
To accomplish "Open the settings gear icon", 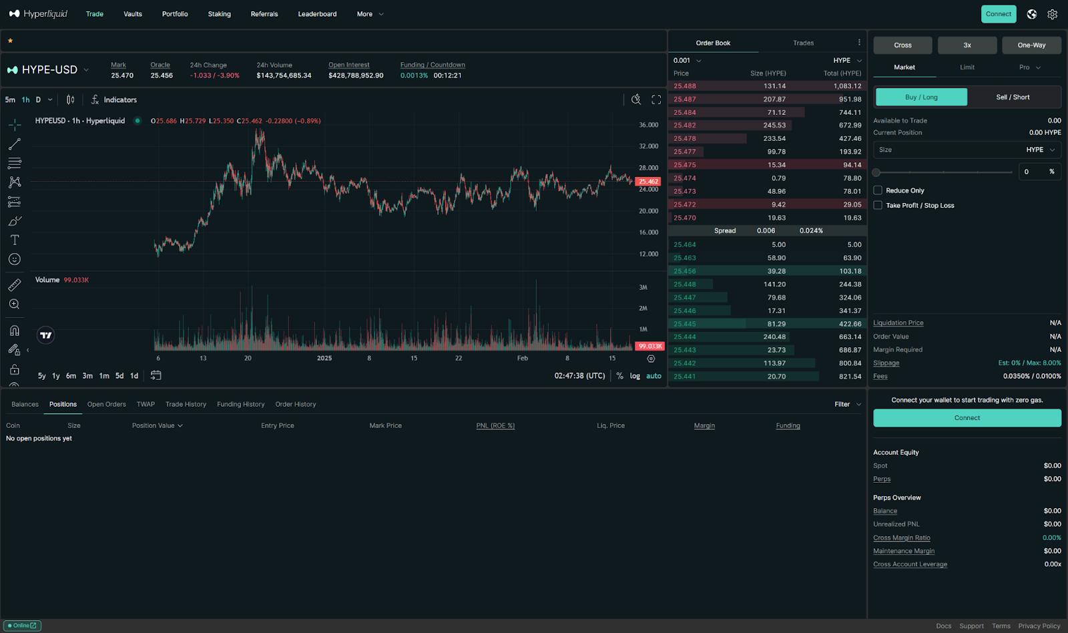I will 1053,14.
